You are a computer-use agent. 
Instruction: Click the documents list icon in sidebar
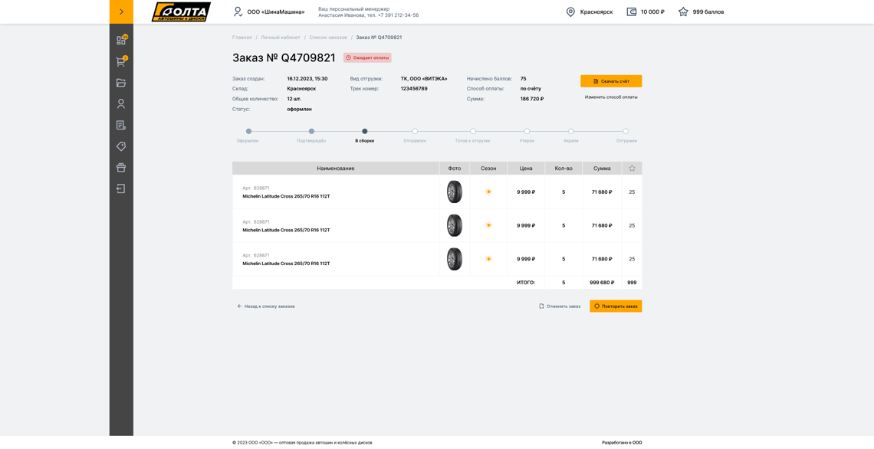(x=121, y=125)
